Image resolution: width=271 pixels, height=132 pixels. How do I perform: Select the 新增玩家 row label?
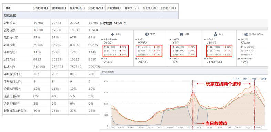click(x=10, y=30)
